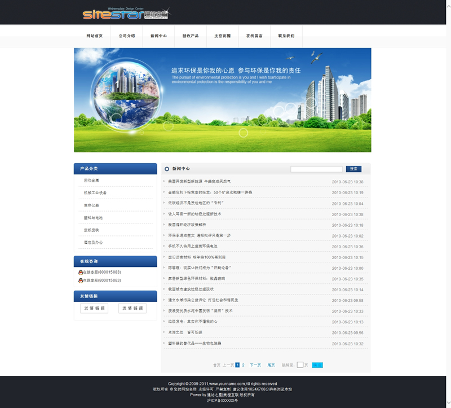Jump to the last page via 尾页
The height and width of the screenshot is (408, 451).
[x=271, y=365]
